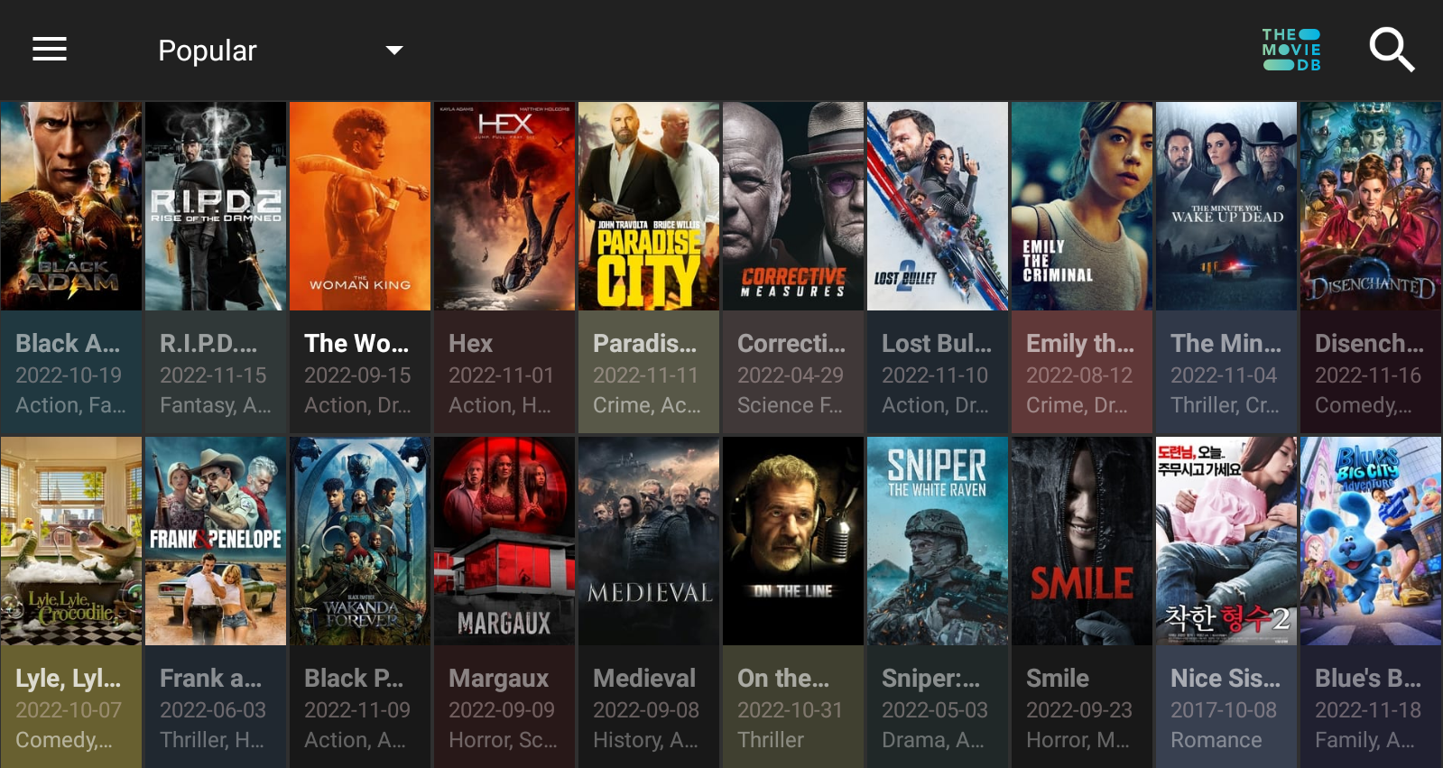This screenshot has width=1443, height=768.
Task: Click the 'Hex' title text
Action: (471, 344)
